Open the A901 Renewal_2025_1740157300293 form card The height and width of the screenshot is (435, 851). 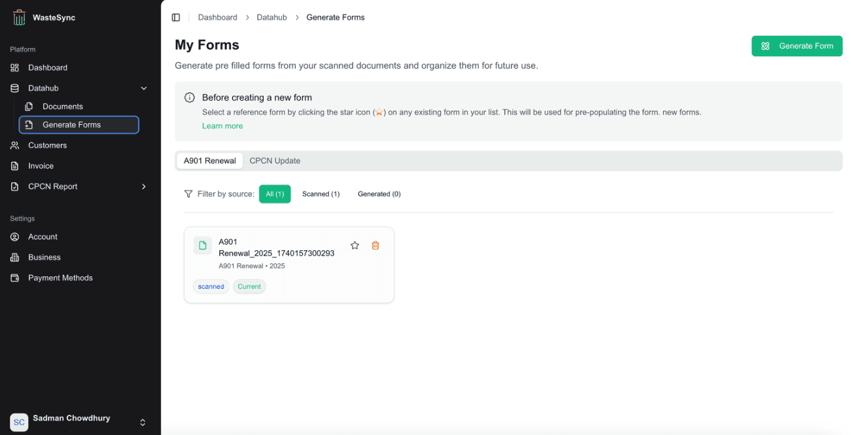pos(289,265)
